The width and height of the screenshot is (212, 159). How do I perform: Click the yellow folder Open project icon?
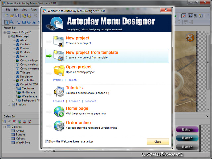point(59,71)
